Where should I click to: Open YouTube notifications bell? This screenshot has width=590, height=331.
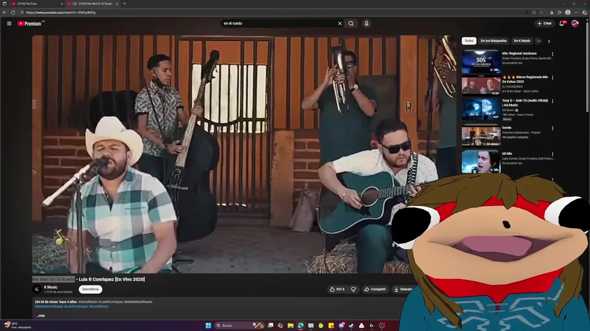click(562, 23)
